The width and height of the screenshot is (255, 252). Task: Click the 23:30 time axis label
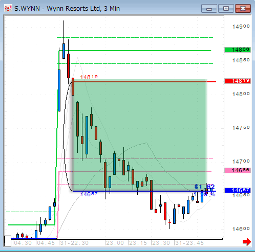[x=161, y=243]
